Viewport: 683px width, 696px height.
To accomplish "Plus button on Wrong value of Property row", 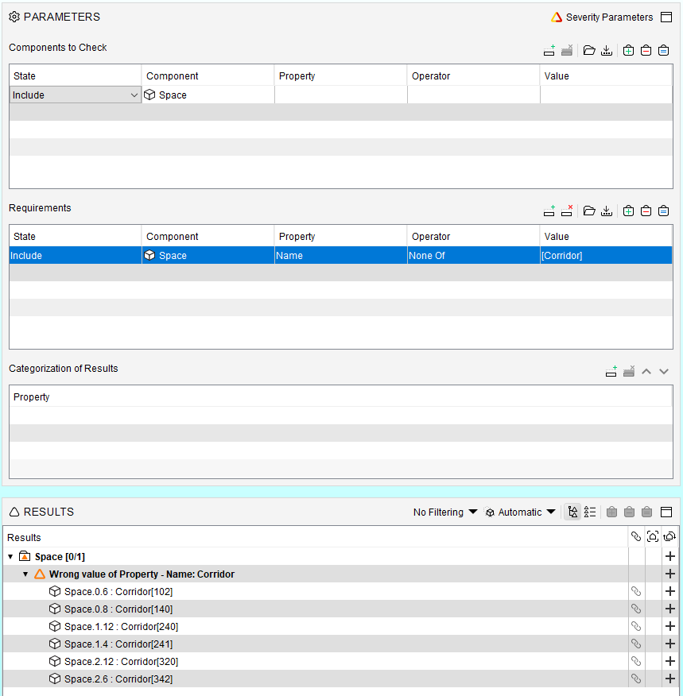I will click(x=670, y=574).
